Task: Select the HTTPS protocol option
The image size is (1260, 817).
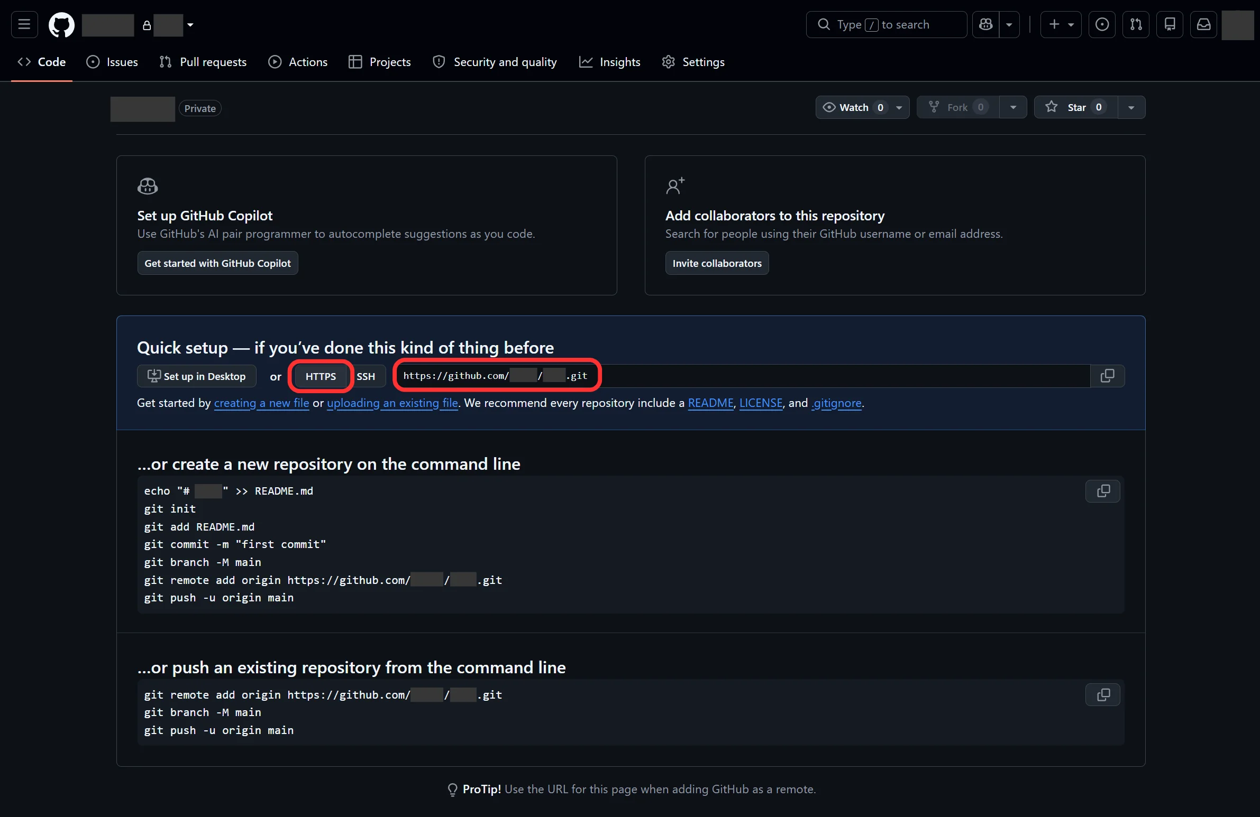Action: click(321, 376)
